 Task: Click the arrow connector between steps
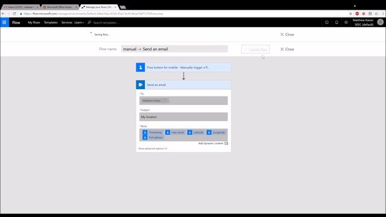183,76
